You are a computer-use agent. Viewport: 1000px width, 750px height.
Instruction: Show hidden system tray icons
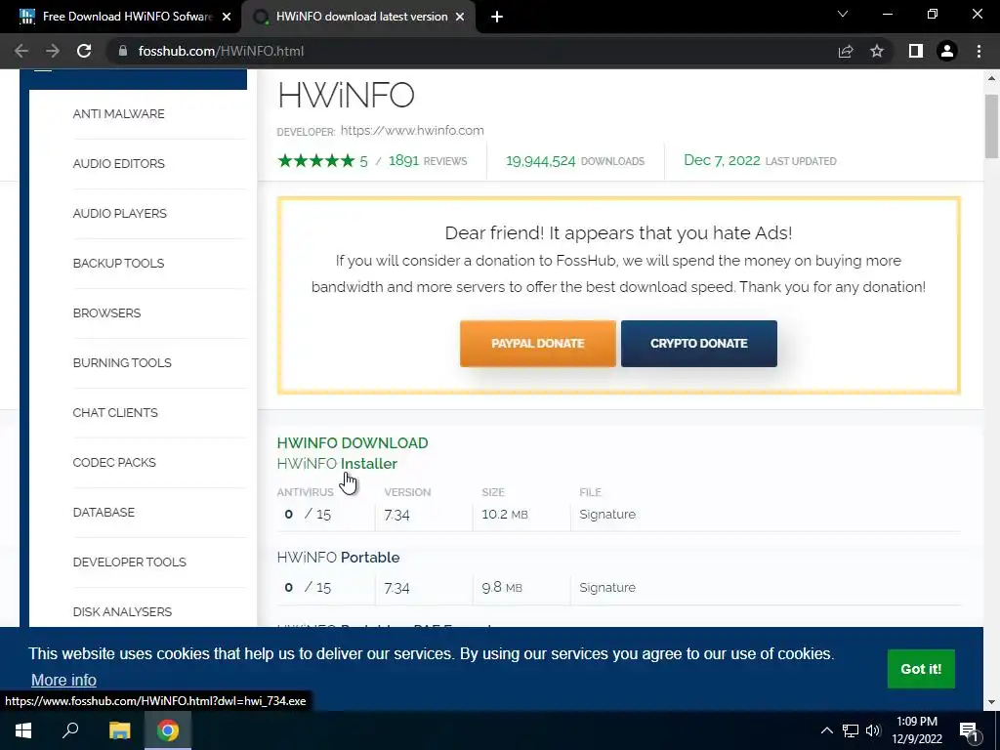[826, 730]
